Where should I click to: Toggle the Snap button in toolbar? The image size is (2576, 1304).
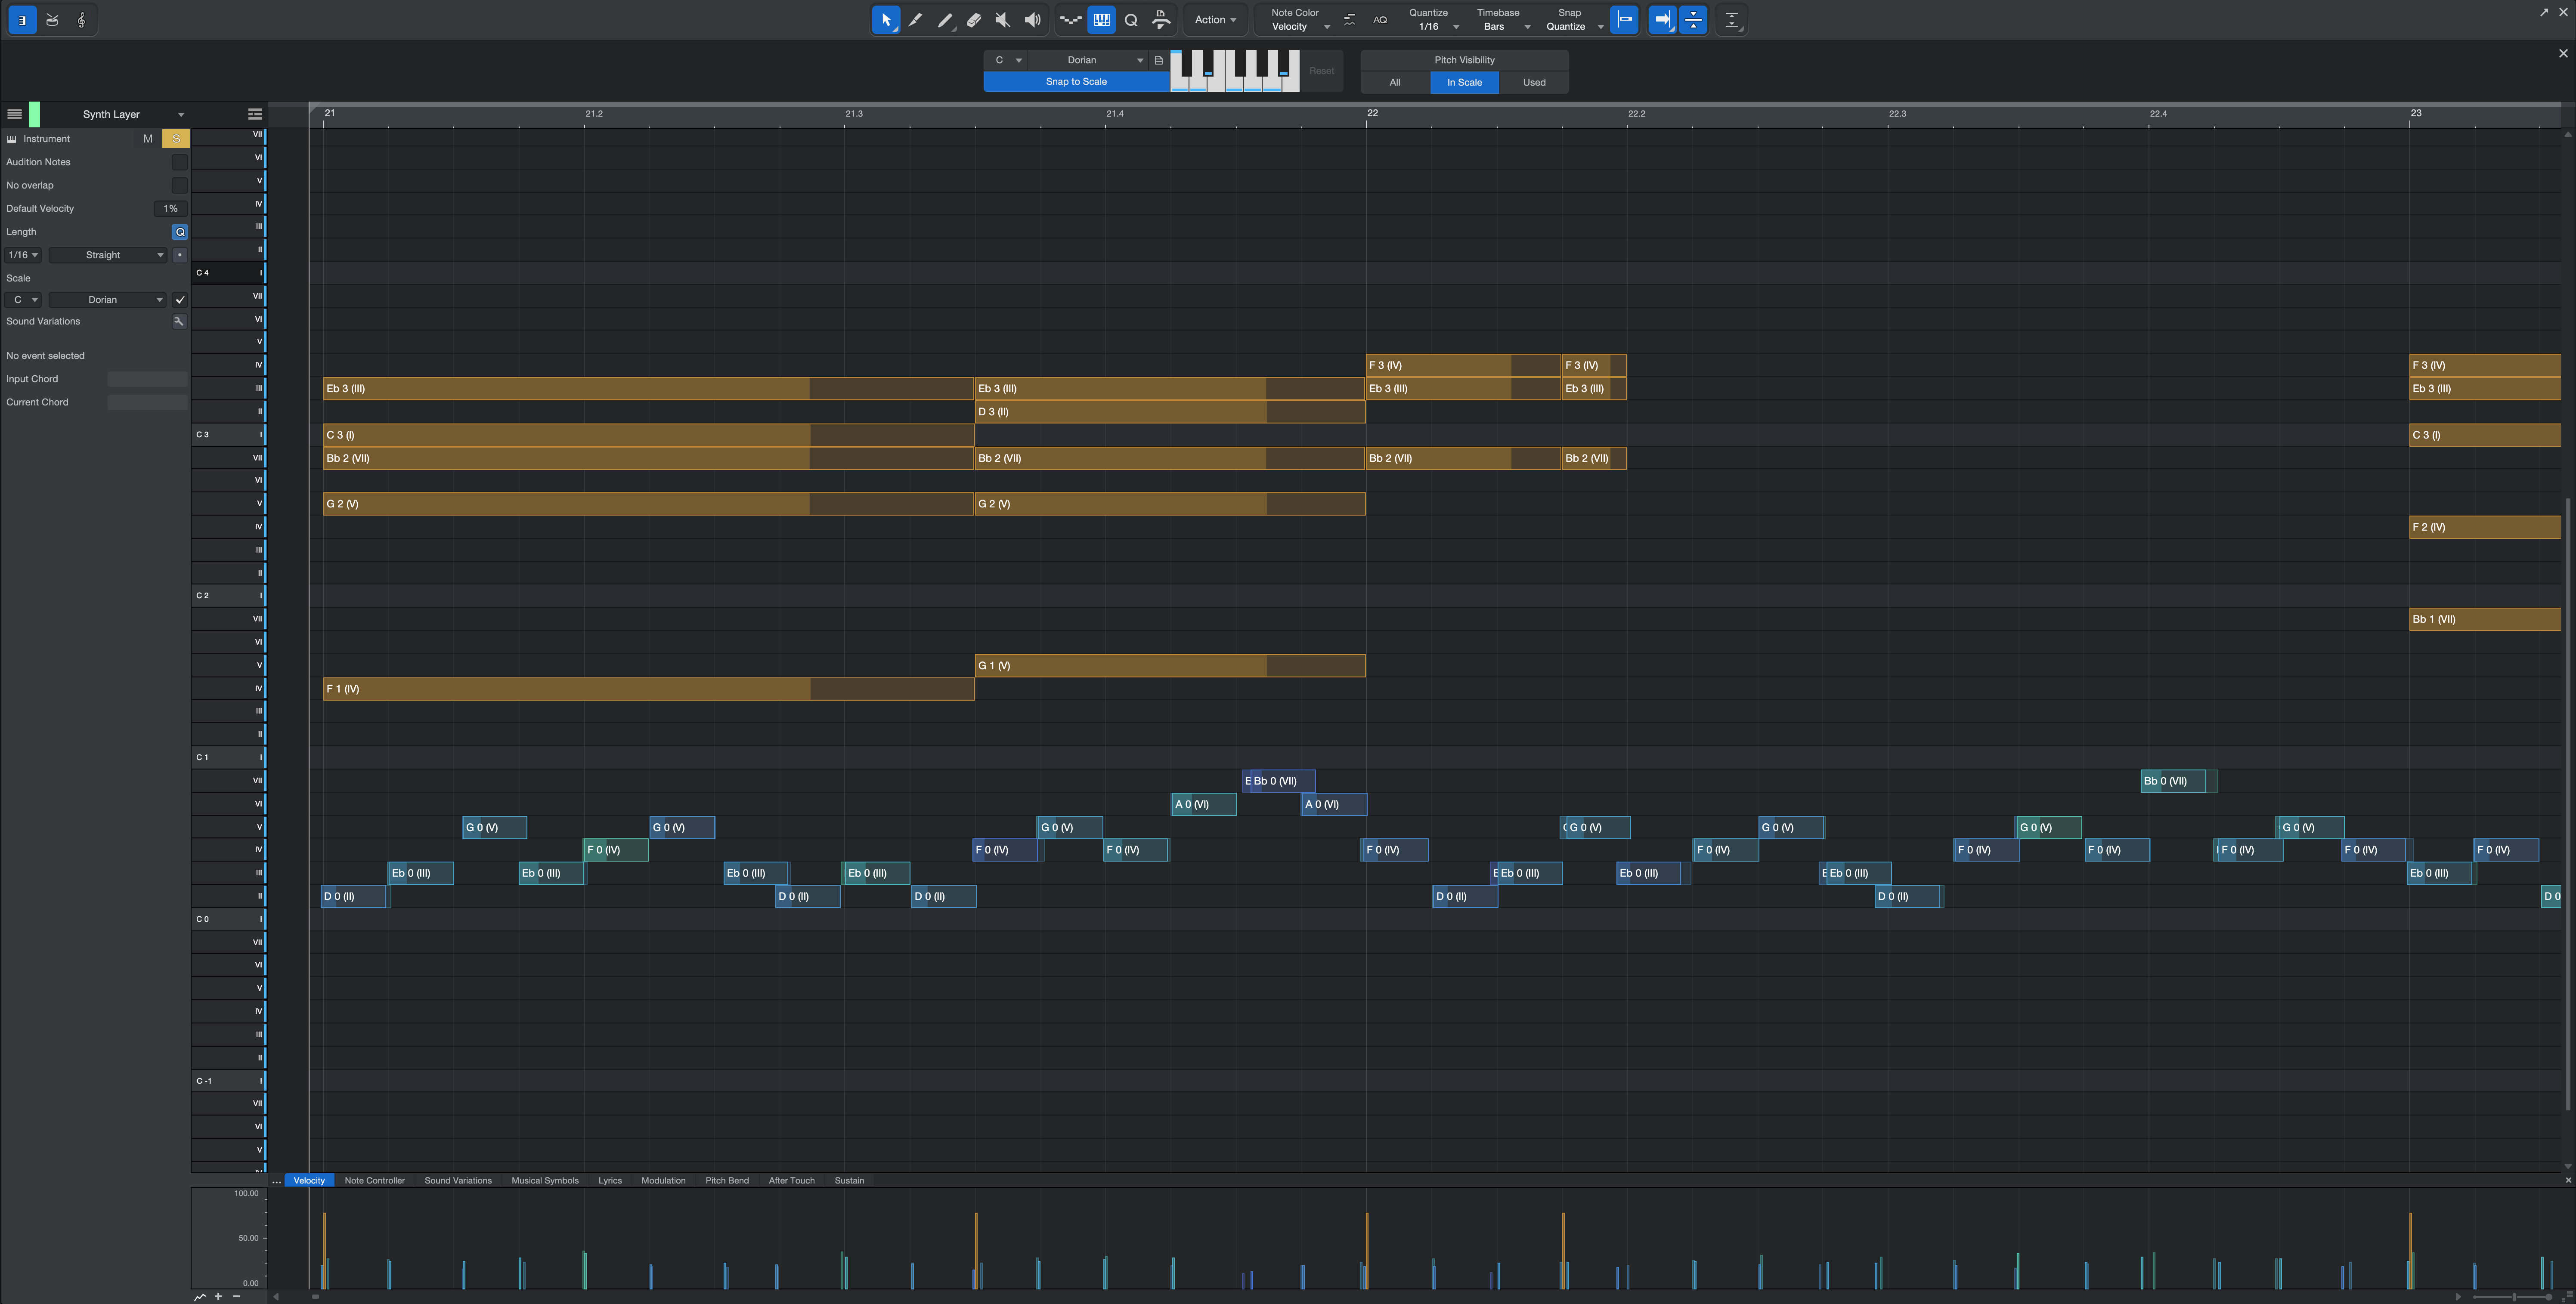[1624, 20]
